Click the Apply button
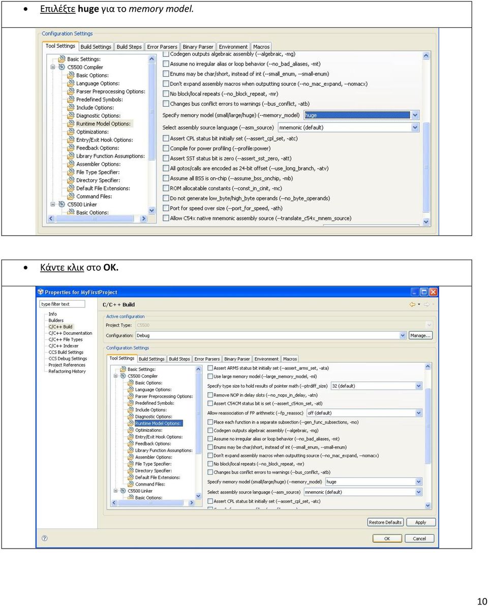The image size is (488, 606). [421, 522]
